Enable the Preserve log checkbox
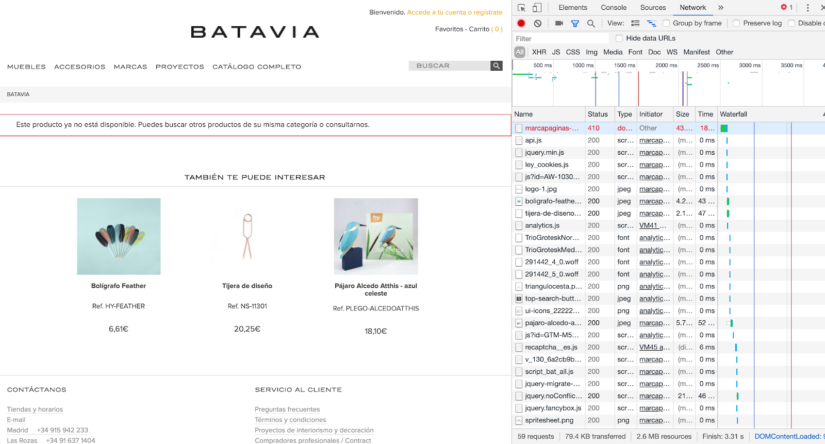The height and width of the screenshot is (444, 825). pos(736,23)
